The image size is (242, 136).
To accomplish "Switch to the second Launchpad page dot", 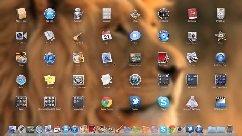I will pos(122,117).
